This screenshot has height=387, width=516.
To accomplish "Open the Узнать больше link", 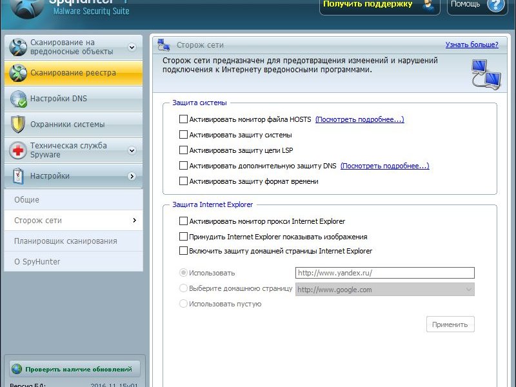I will pos(471,45).
